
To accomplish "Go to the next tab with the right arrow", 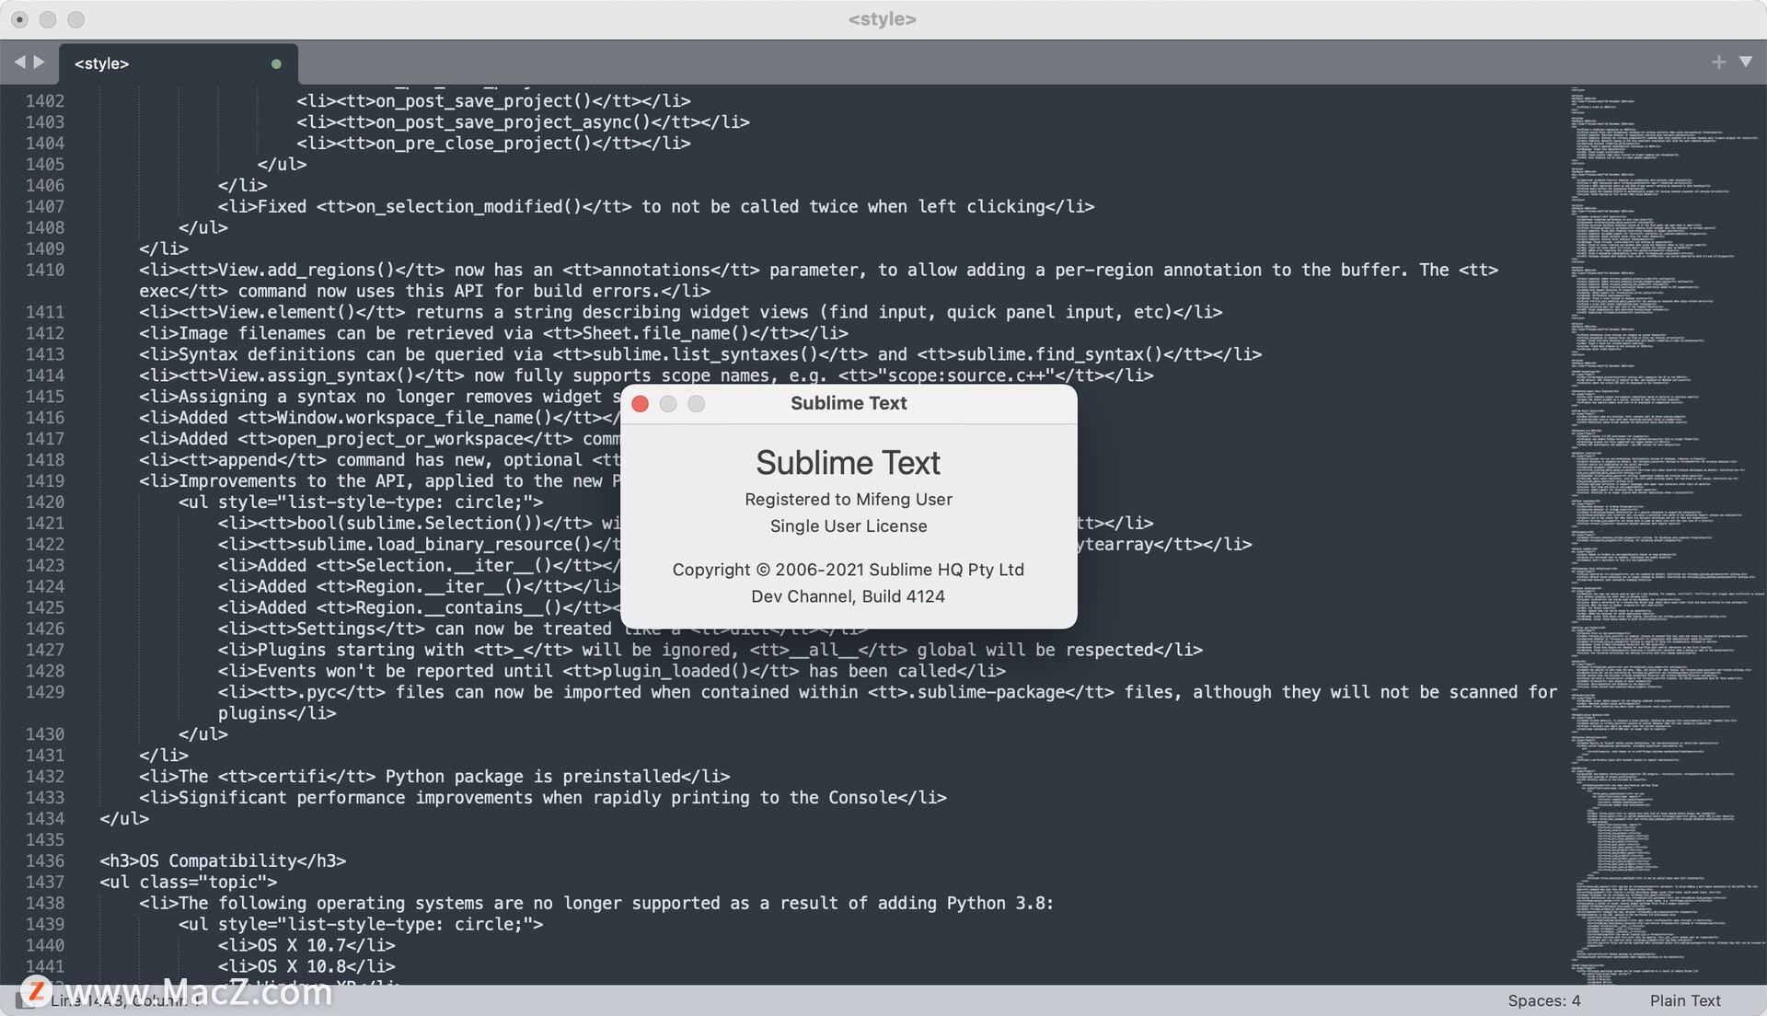I will 39,62.
